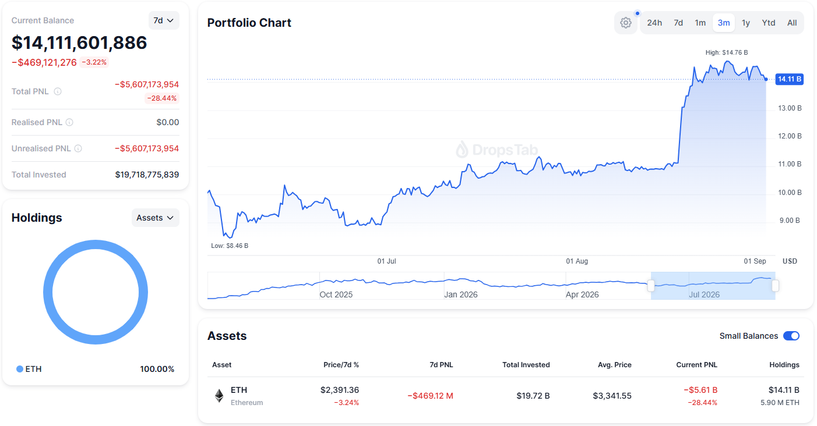
Task: Select the All chart range tab
Action: (x=792, y=23)
